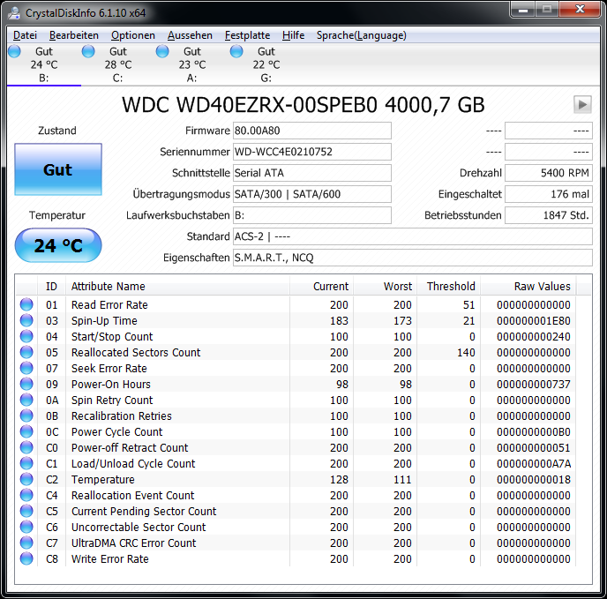Click the Reallocated Sectors threshold value 140
The image size is (607, 599).
(x=466, y=352)
